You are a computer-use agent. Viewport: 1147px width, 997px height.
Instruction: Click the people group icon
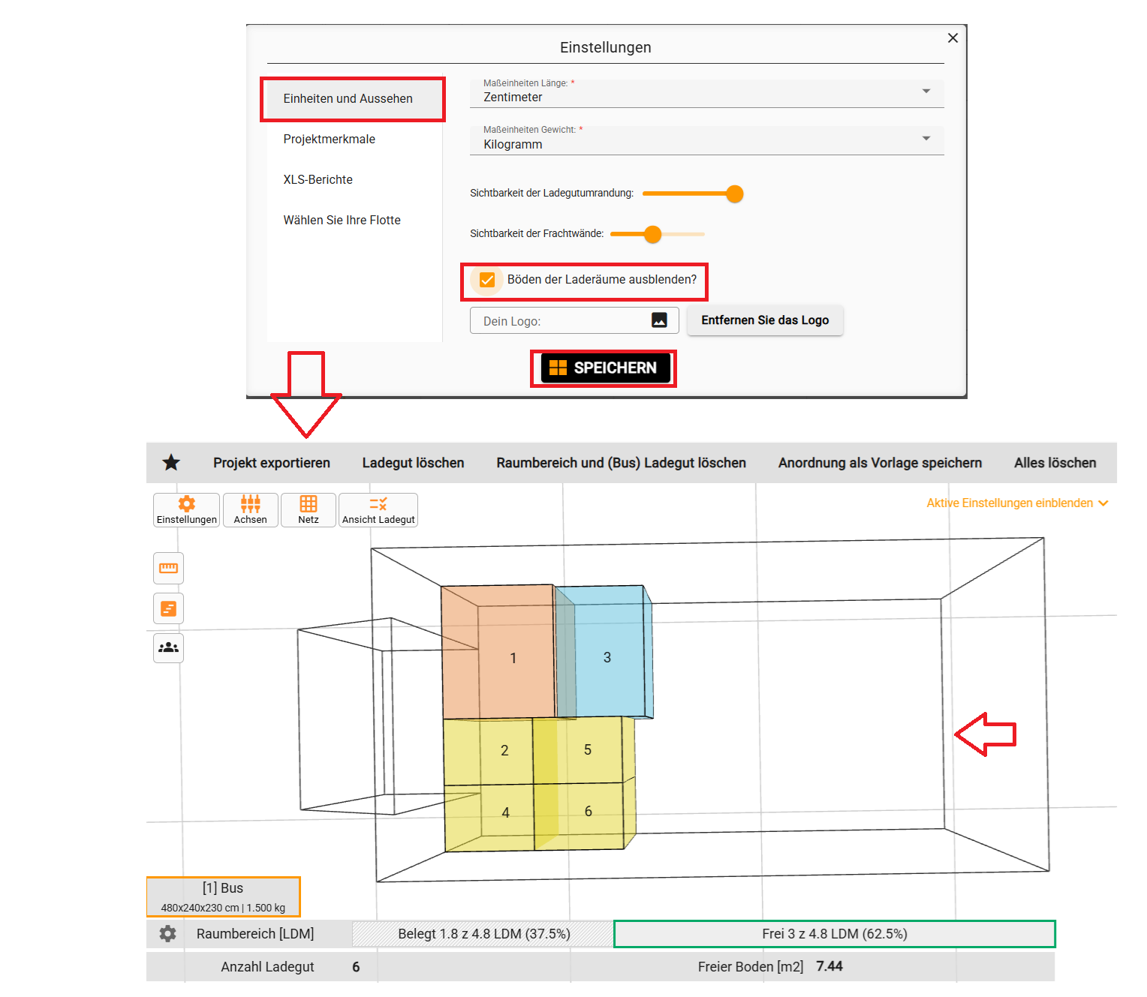[168, 648]
